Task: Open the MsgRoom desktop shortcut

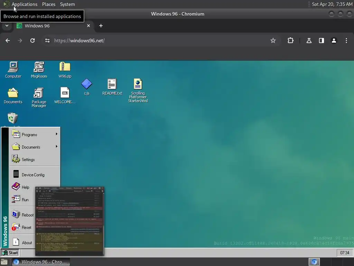Action: click(x=39, y=70)
